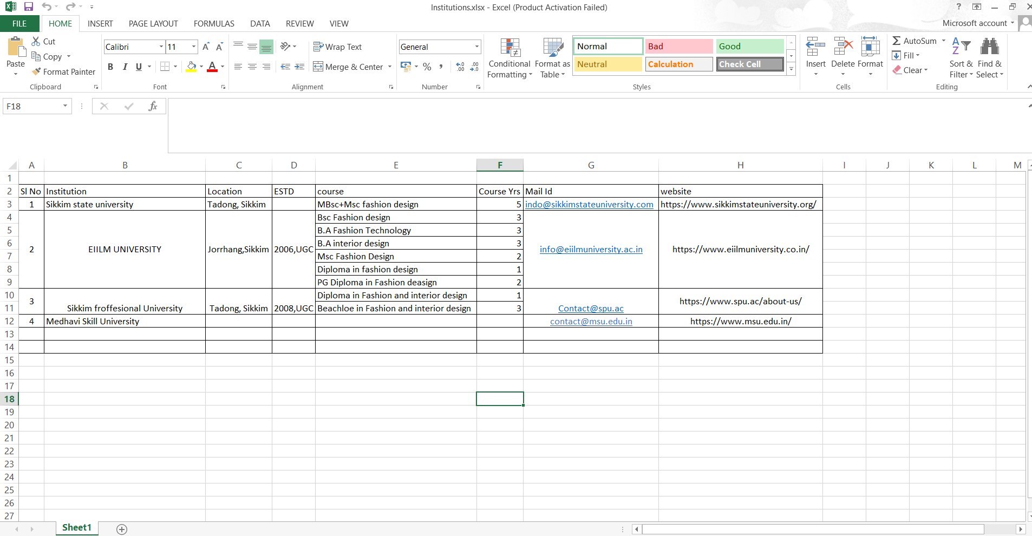Screen dimensions: 1032x536
Task: Expand the cell Styles gallery More arrow
Action: 791,69
